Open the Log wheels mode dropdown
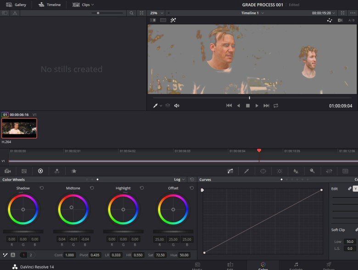This screenshot has width=358, height=270. pos(179,180)
